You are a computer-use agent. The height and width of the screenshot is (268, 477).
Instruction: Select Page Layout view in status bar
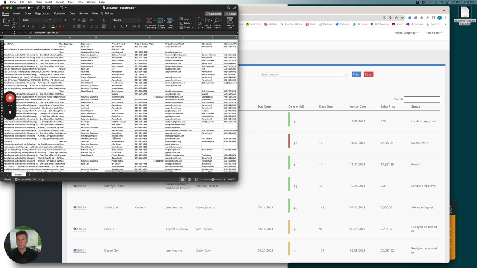(x=189, y=179)
